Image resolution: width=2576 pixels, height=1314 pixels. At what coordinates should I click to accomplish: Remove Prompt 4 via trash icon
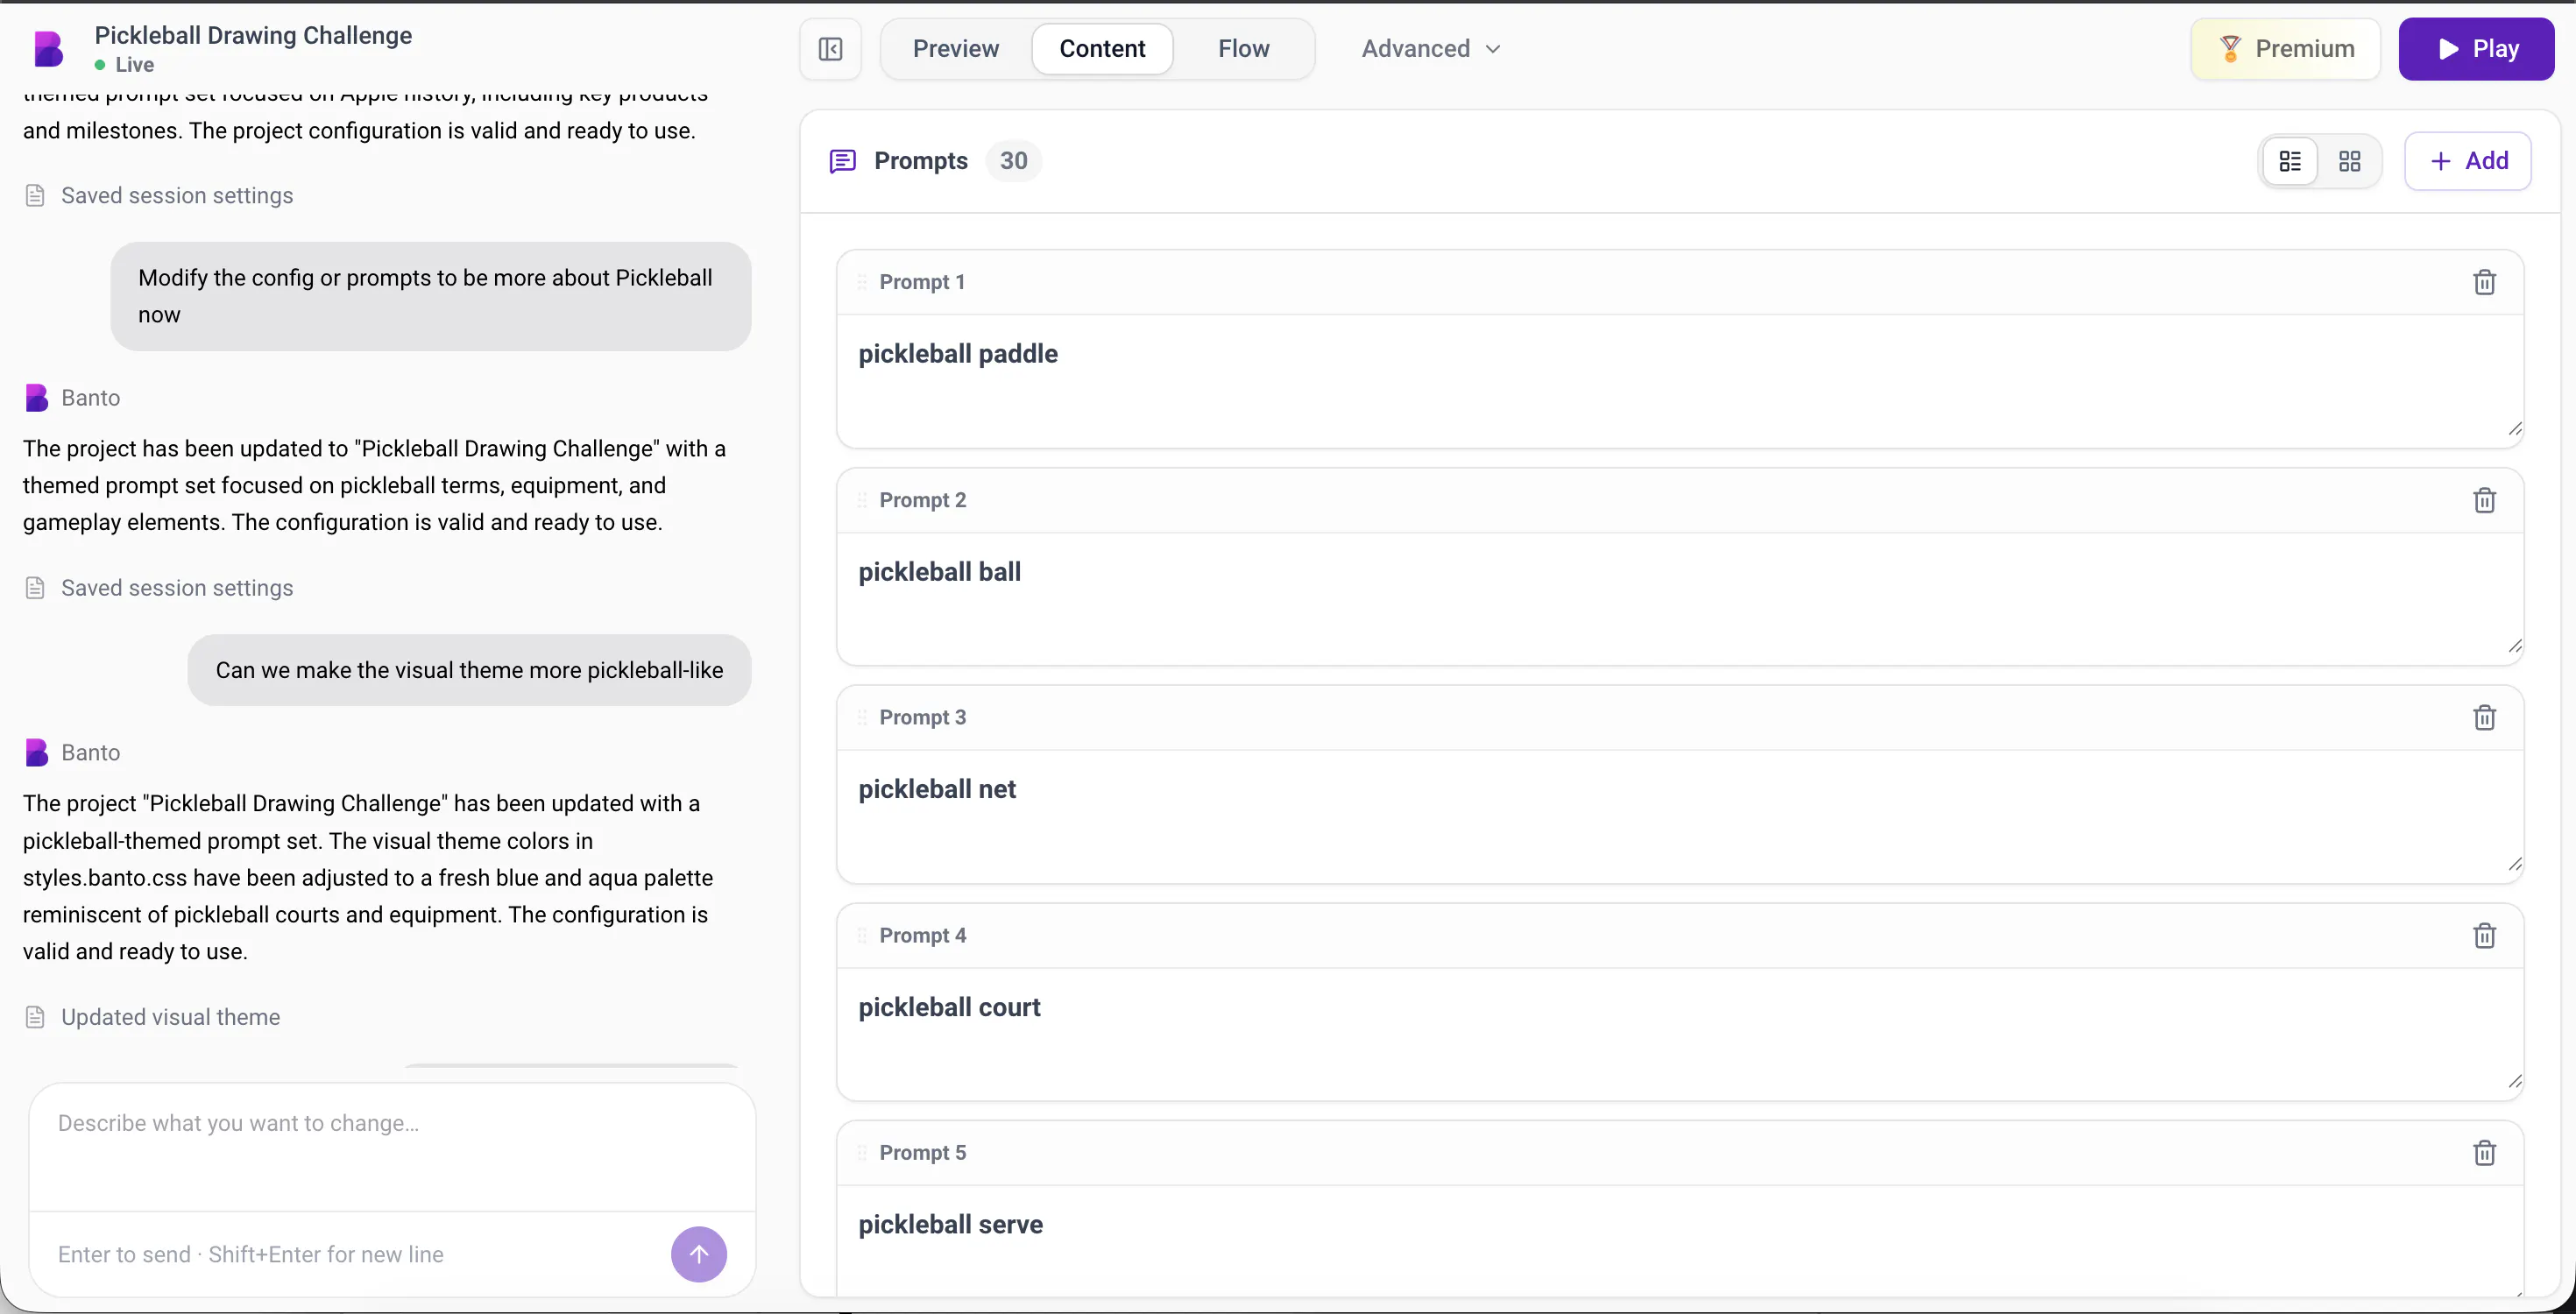[2484, 935]
